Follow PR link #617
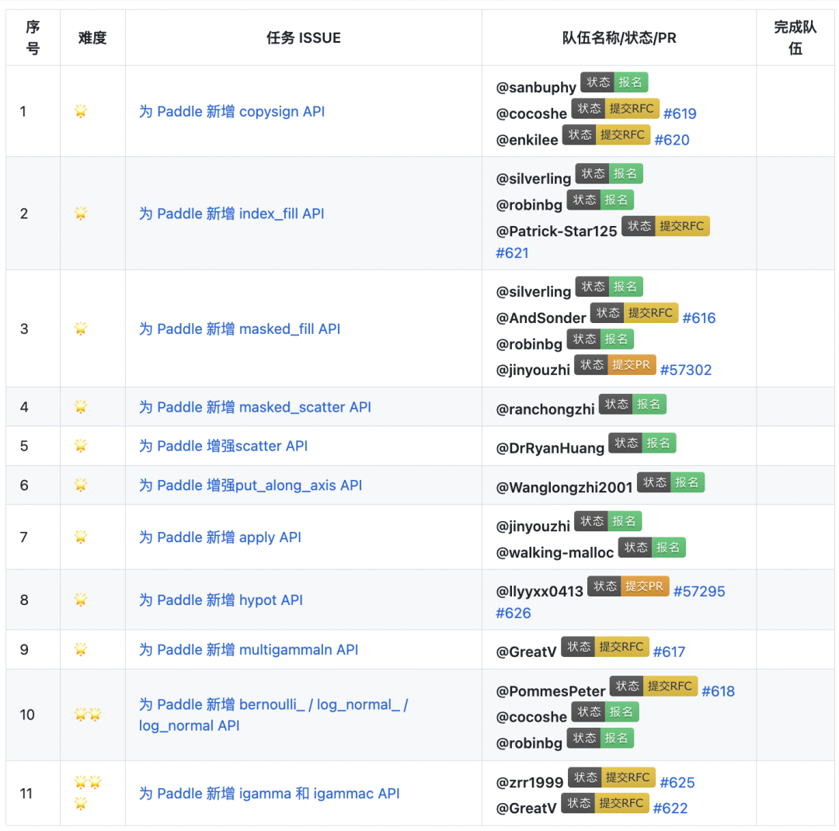This screenshot has width=839, height=831. [669, 652]
